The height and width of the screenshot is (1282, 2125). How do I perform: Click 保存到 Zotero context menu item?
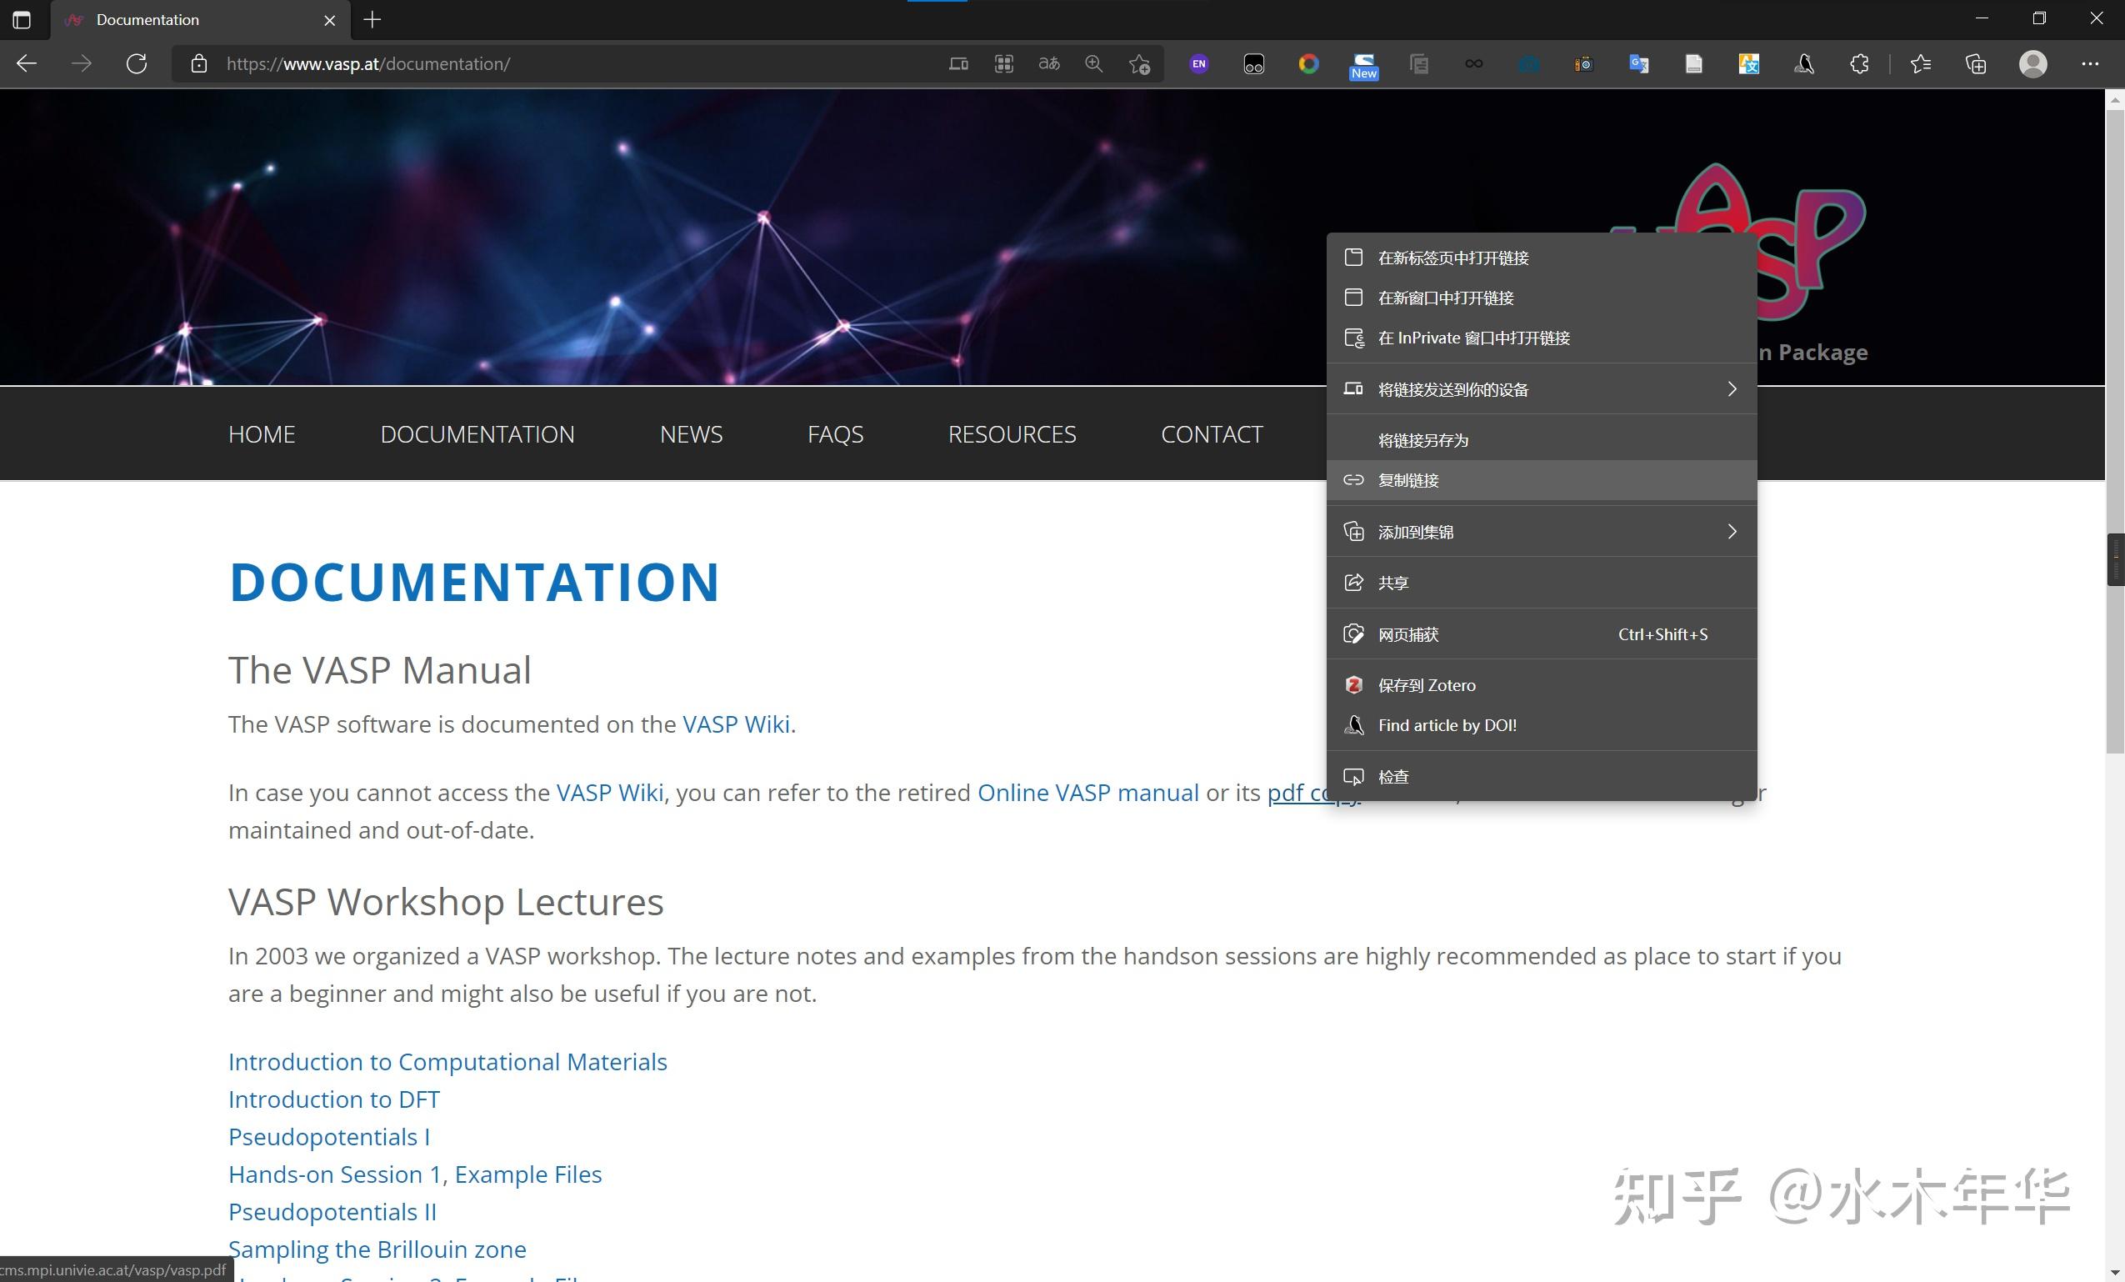coord(1427,685)
